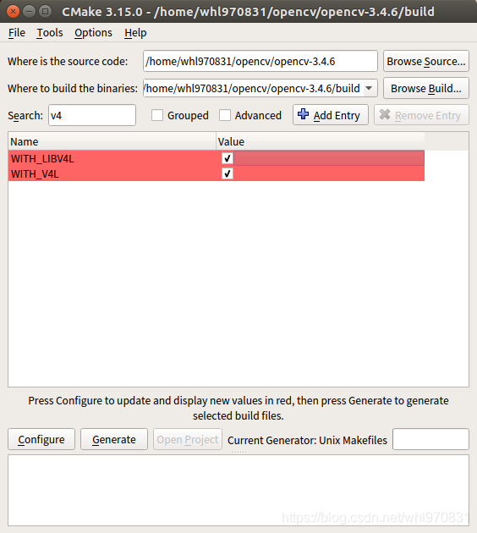This screenshot has width=477, height=533.
Task: Open the Help menu
Action: (135, 33)
